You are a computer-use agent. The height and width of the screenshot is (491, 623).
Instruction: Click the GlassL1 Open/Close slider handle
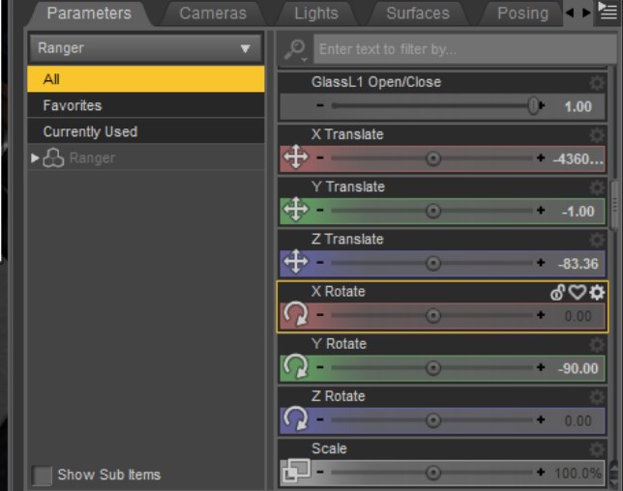tap(533, 105)
